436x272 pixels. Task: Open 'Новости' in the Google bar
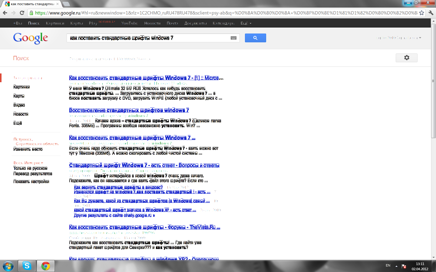pyautogui.click(x=152, y=23)
